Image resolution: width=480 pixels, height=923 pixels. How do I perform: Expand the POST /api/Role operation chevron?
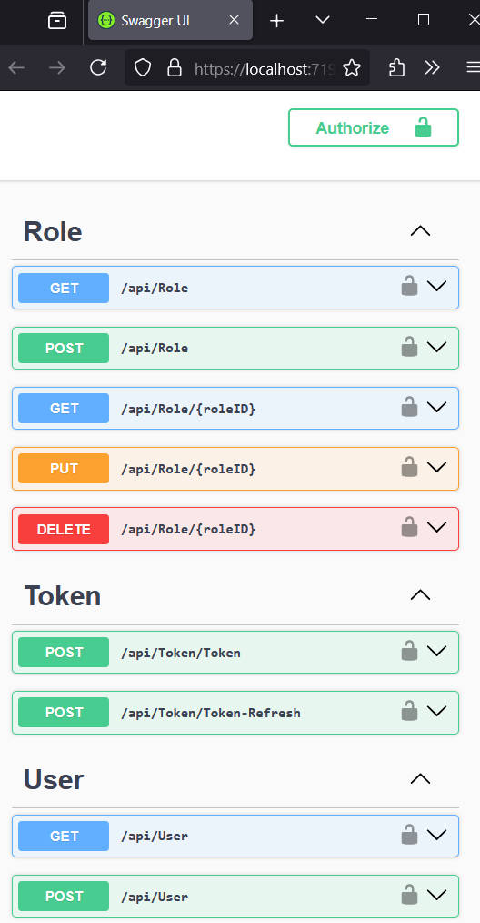[x=436, y=347]
